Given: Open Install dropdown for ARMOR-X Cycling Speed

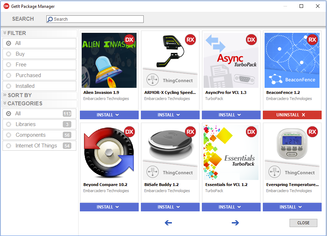Looking at the screenshot, I should [x=170, y=115].
